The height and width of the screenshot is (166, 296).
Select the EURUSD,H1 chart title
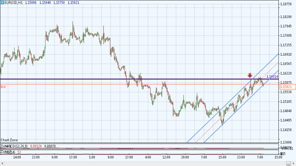[13, 3]
